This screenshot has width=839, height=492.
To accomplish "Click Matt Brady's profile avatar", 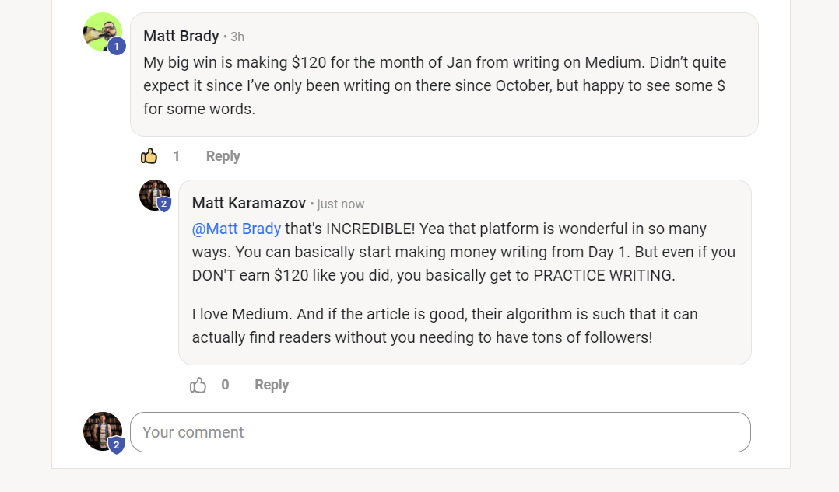I will 100,30.
